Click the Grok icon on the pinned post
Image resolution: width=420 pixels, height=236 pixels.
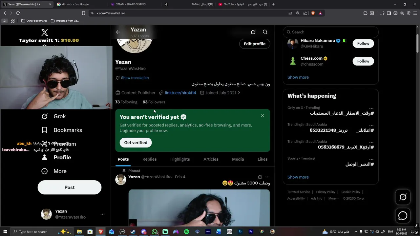(260, 177)
